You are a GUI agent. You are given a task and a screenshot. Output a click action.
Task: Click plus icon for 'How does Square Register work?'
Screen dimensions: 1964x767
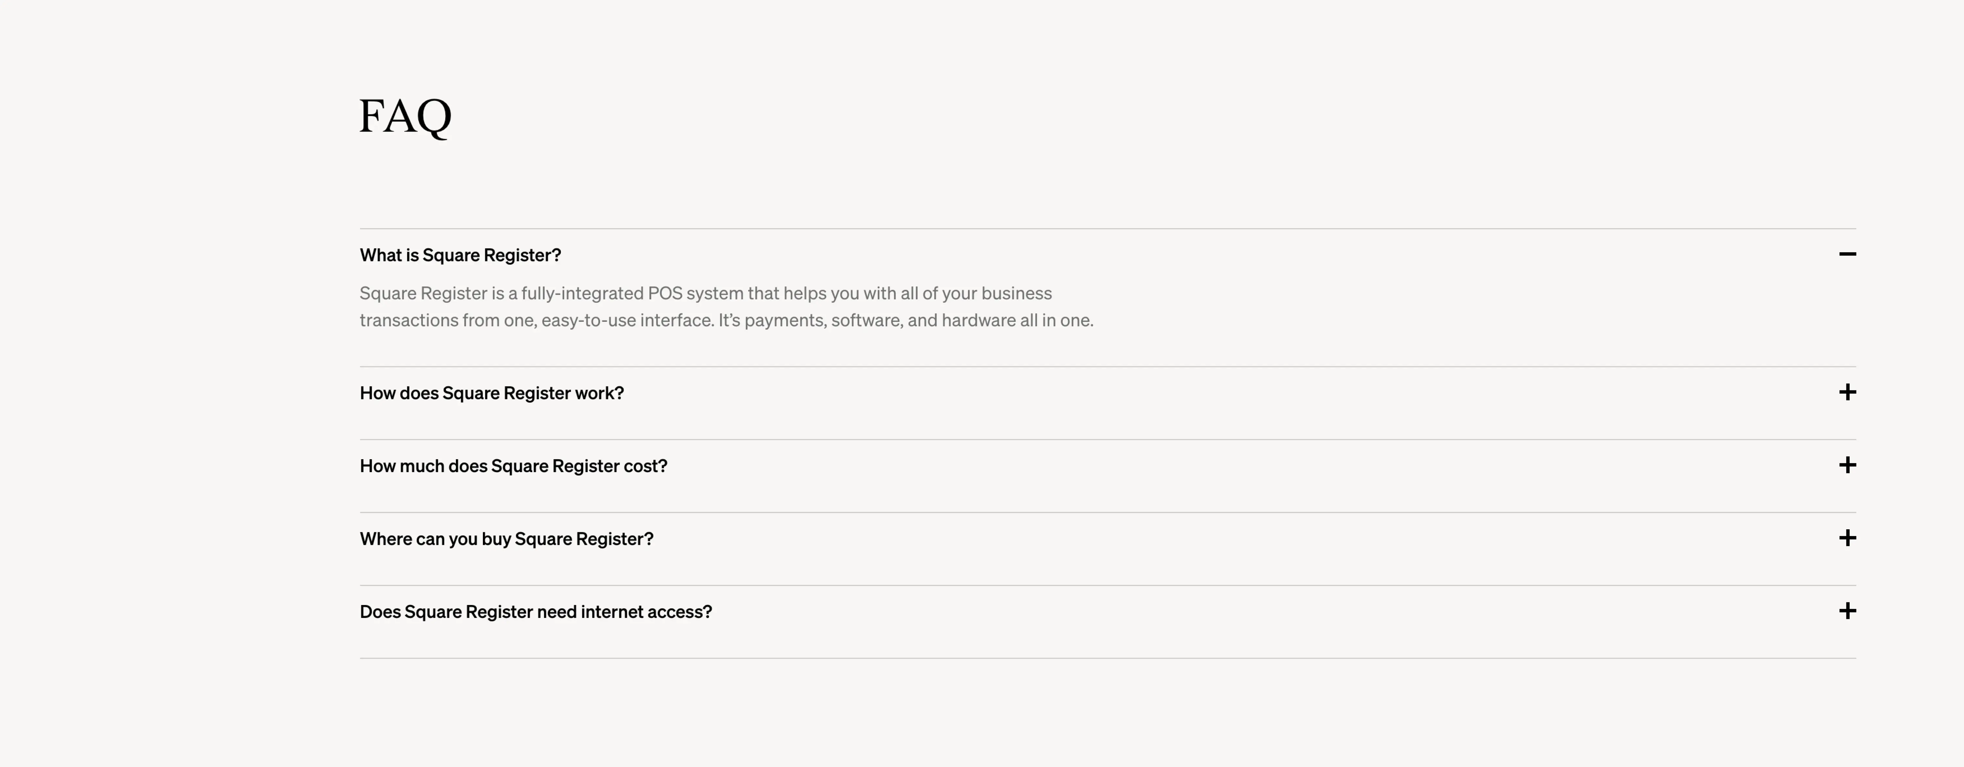pos(1846,393)
